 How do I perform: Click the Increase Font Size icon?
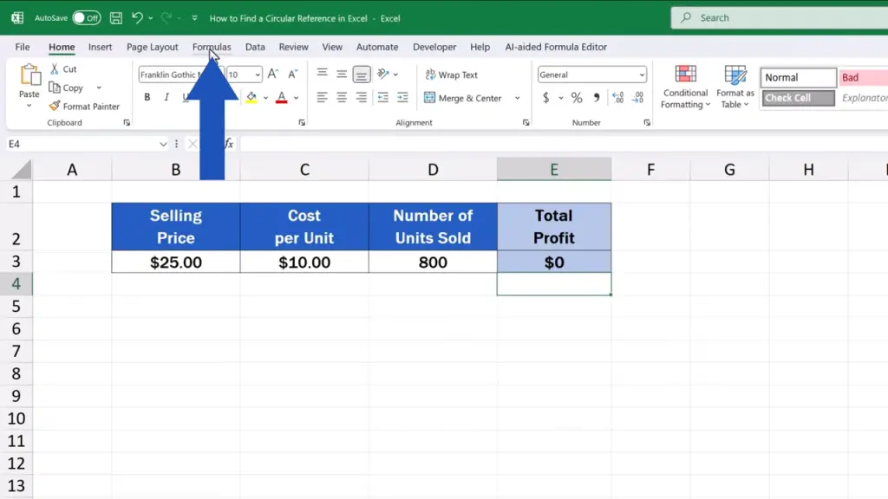point(273,75)
